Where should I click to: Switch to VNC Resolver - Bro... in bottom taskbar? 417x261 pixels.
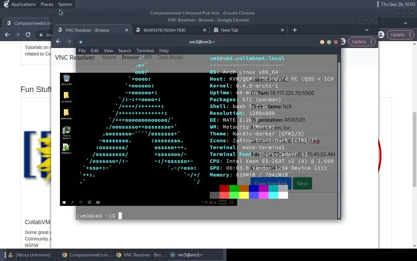tap(141, 255)
